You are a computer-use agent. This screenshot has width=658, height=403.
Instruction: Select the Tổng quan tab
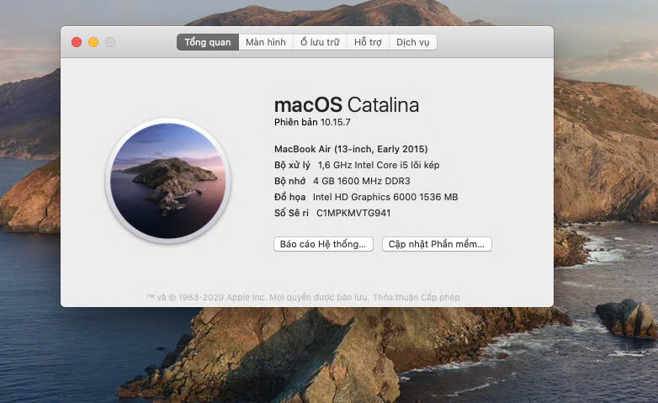click(207, 42)
